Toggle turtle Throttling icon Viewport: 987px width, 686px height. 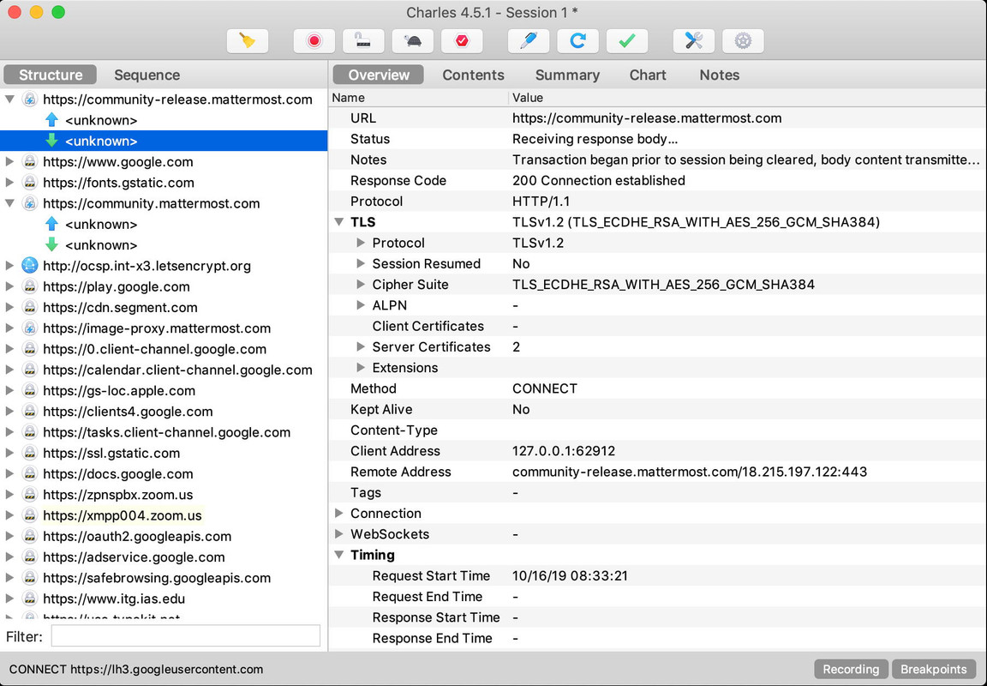412,41
